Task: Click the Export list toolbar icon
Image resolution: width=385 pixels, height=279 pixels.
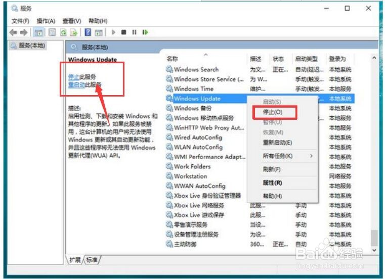Action: pyautogui.click(x=74, y=32)
